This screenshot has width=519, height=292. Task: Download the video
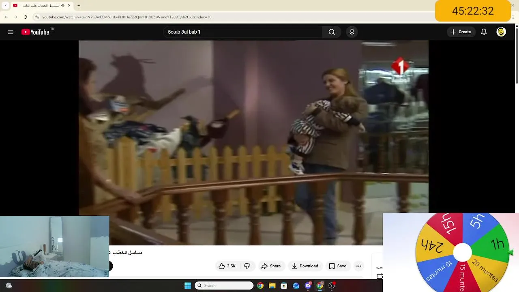[x=305, y=266]
